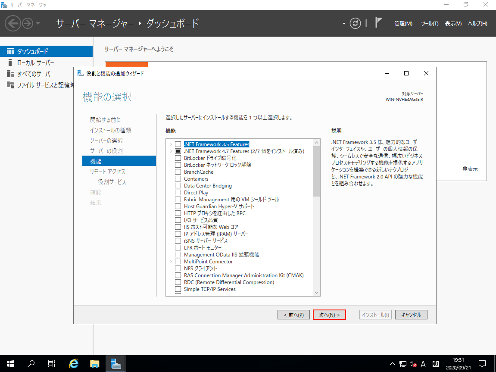Open the notifications flag in Server Manager
This screenshot has height=372, width=496.
378,23
